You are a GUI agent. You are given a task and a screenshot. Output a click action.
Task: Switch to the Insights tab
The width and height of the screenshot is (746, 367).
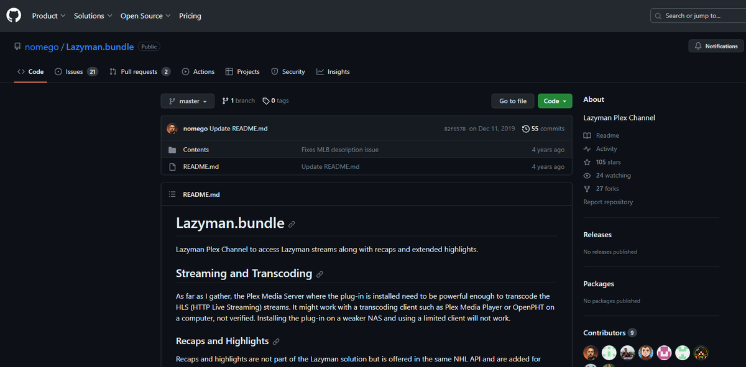333,71
